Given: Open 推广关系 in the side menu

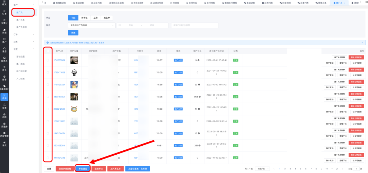Looking at the screenshot, I should [20, 20].
